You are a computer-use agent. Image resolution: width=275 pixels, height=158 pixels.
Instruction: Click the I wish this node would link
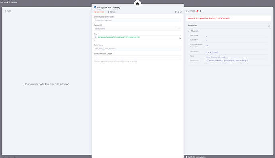click(196, 157)
